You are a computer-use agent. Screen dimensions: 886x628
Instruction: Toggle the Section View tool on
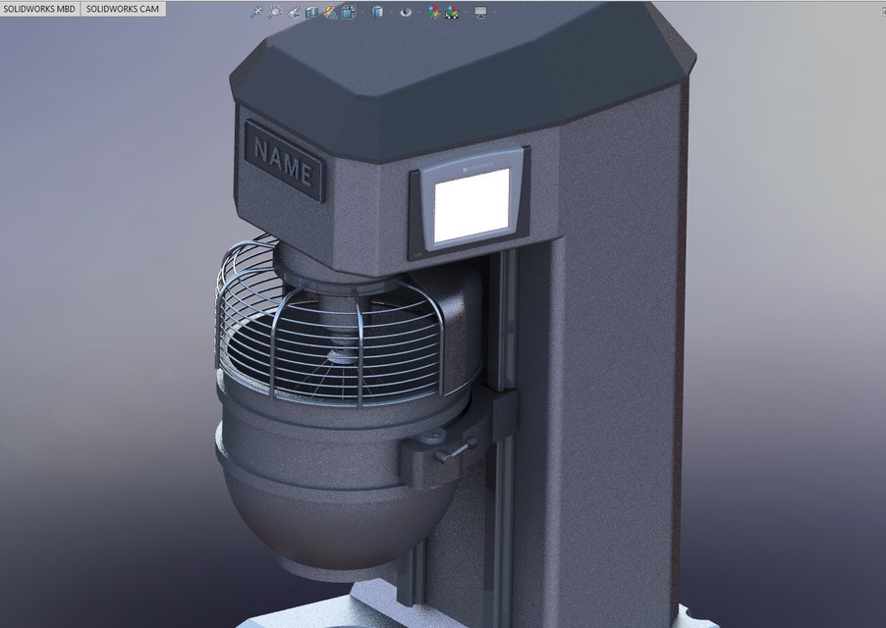(x=312, y=12)
